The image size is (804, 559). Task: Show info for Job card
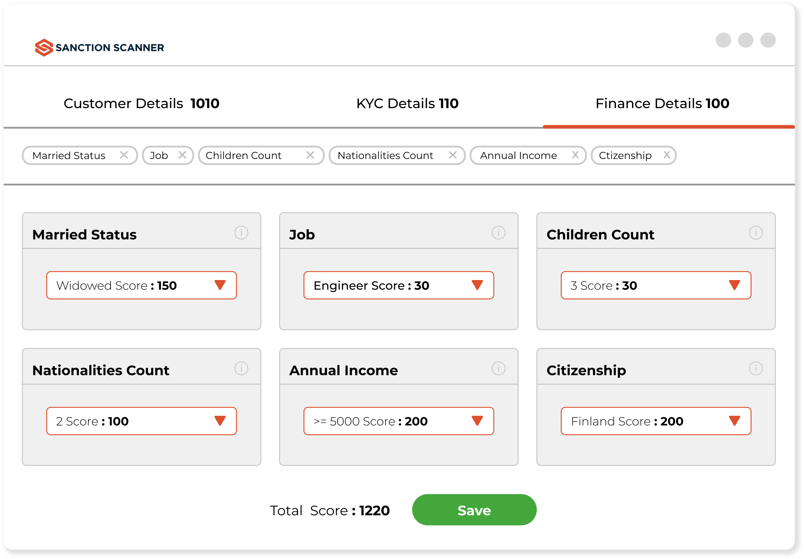coord(499,233)
